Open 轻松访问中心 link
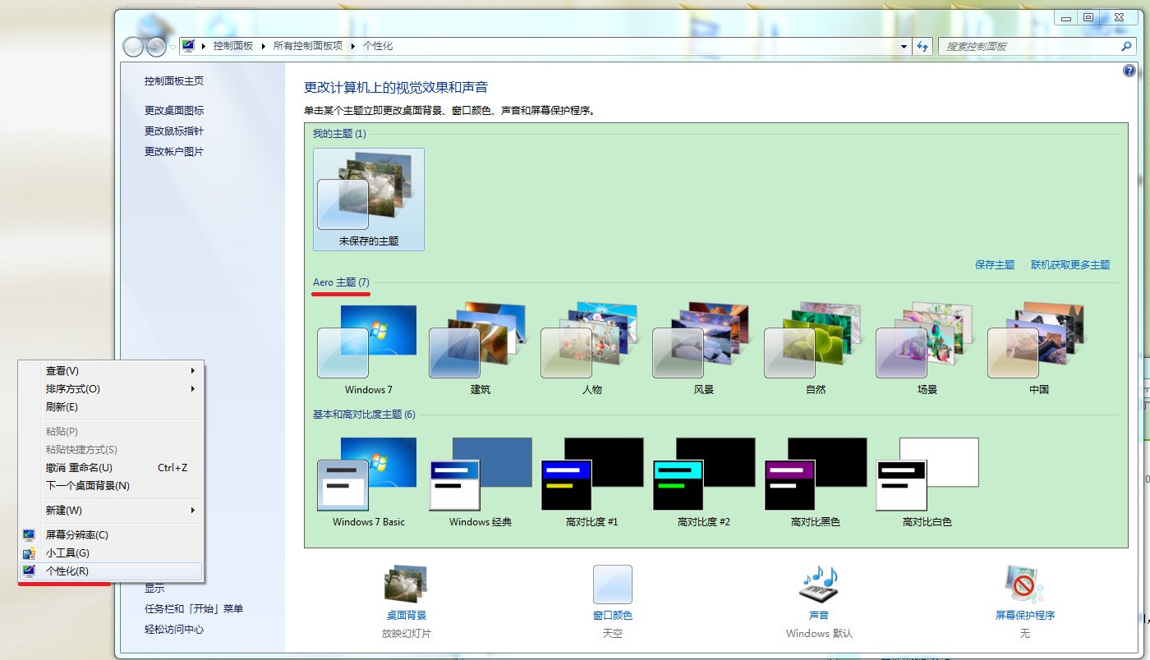1150x660 pixels. pos(174,630)
